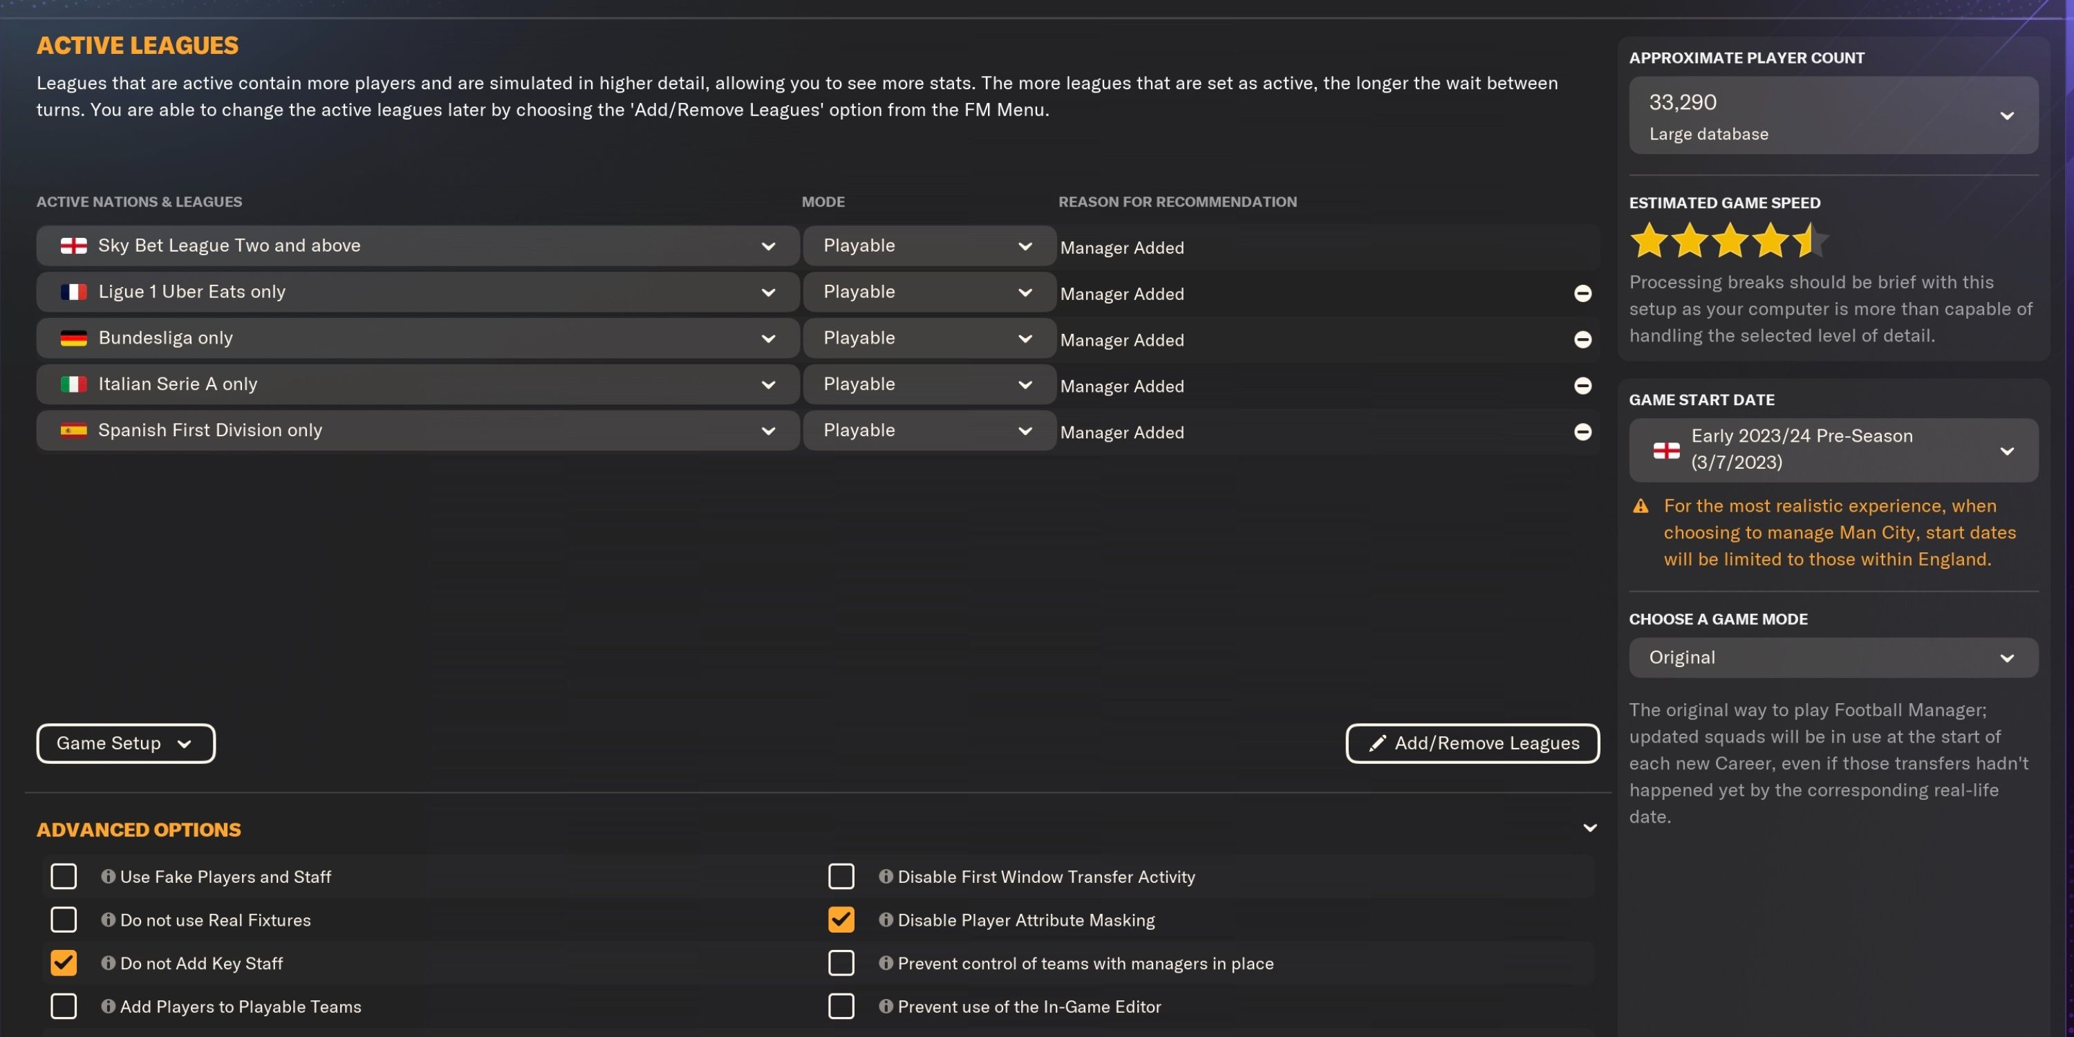Enable the Use Fake Players and Staff checkbox

(x=63, y=877)
